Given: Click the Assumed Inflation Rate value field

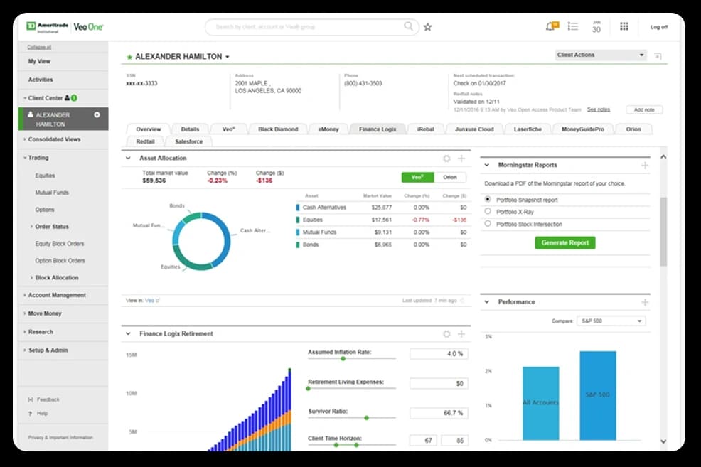Looking at the screenshot, I should [x=439, y=353].
